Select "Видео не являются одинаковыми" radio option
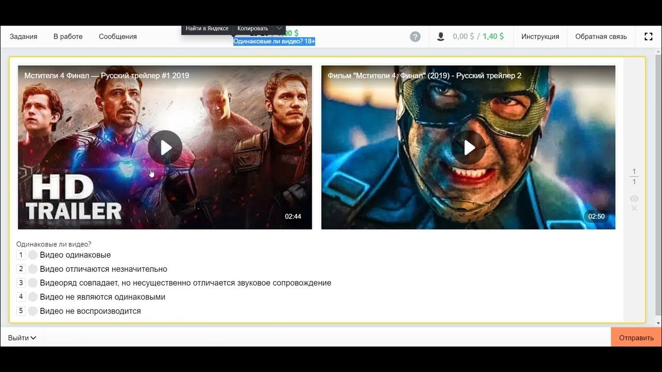This screenshot has width=662, height=372. click(x=33, y=297)
